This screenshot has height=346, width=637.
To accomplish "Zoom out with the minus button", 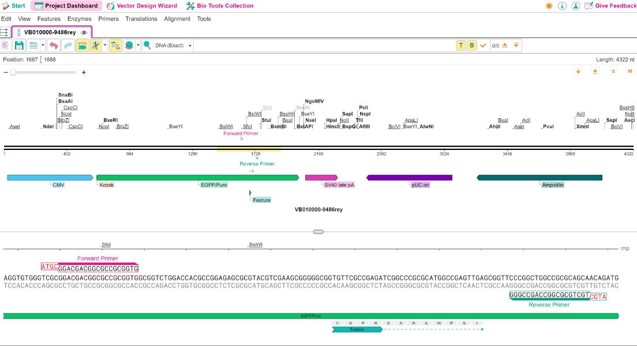I will point(6,72).
